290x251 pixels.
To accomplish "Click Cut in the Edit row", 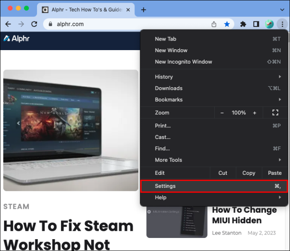I will coord(223,173).
